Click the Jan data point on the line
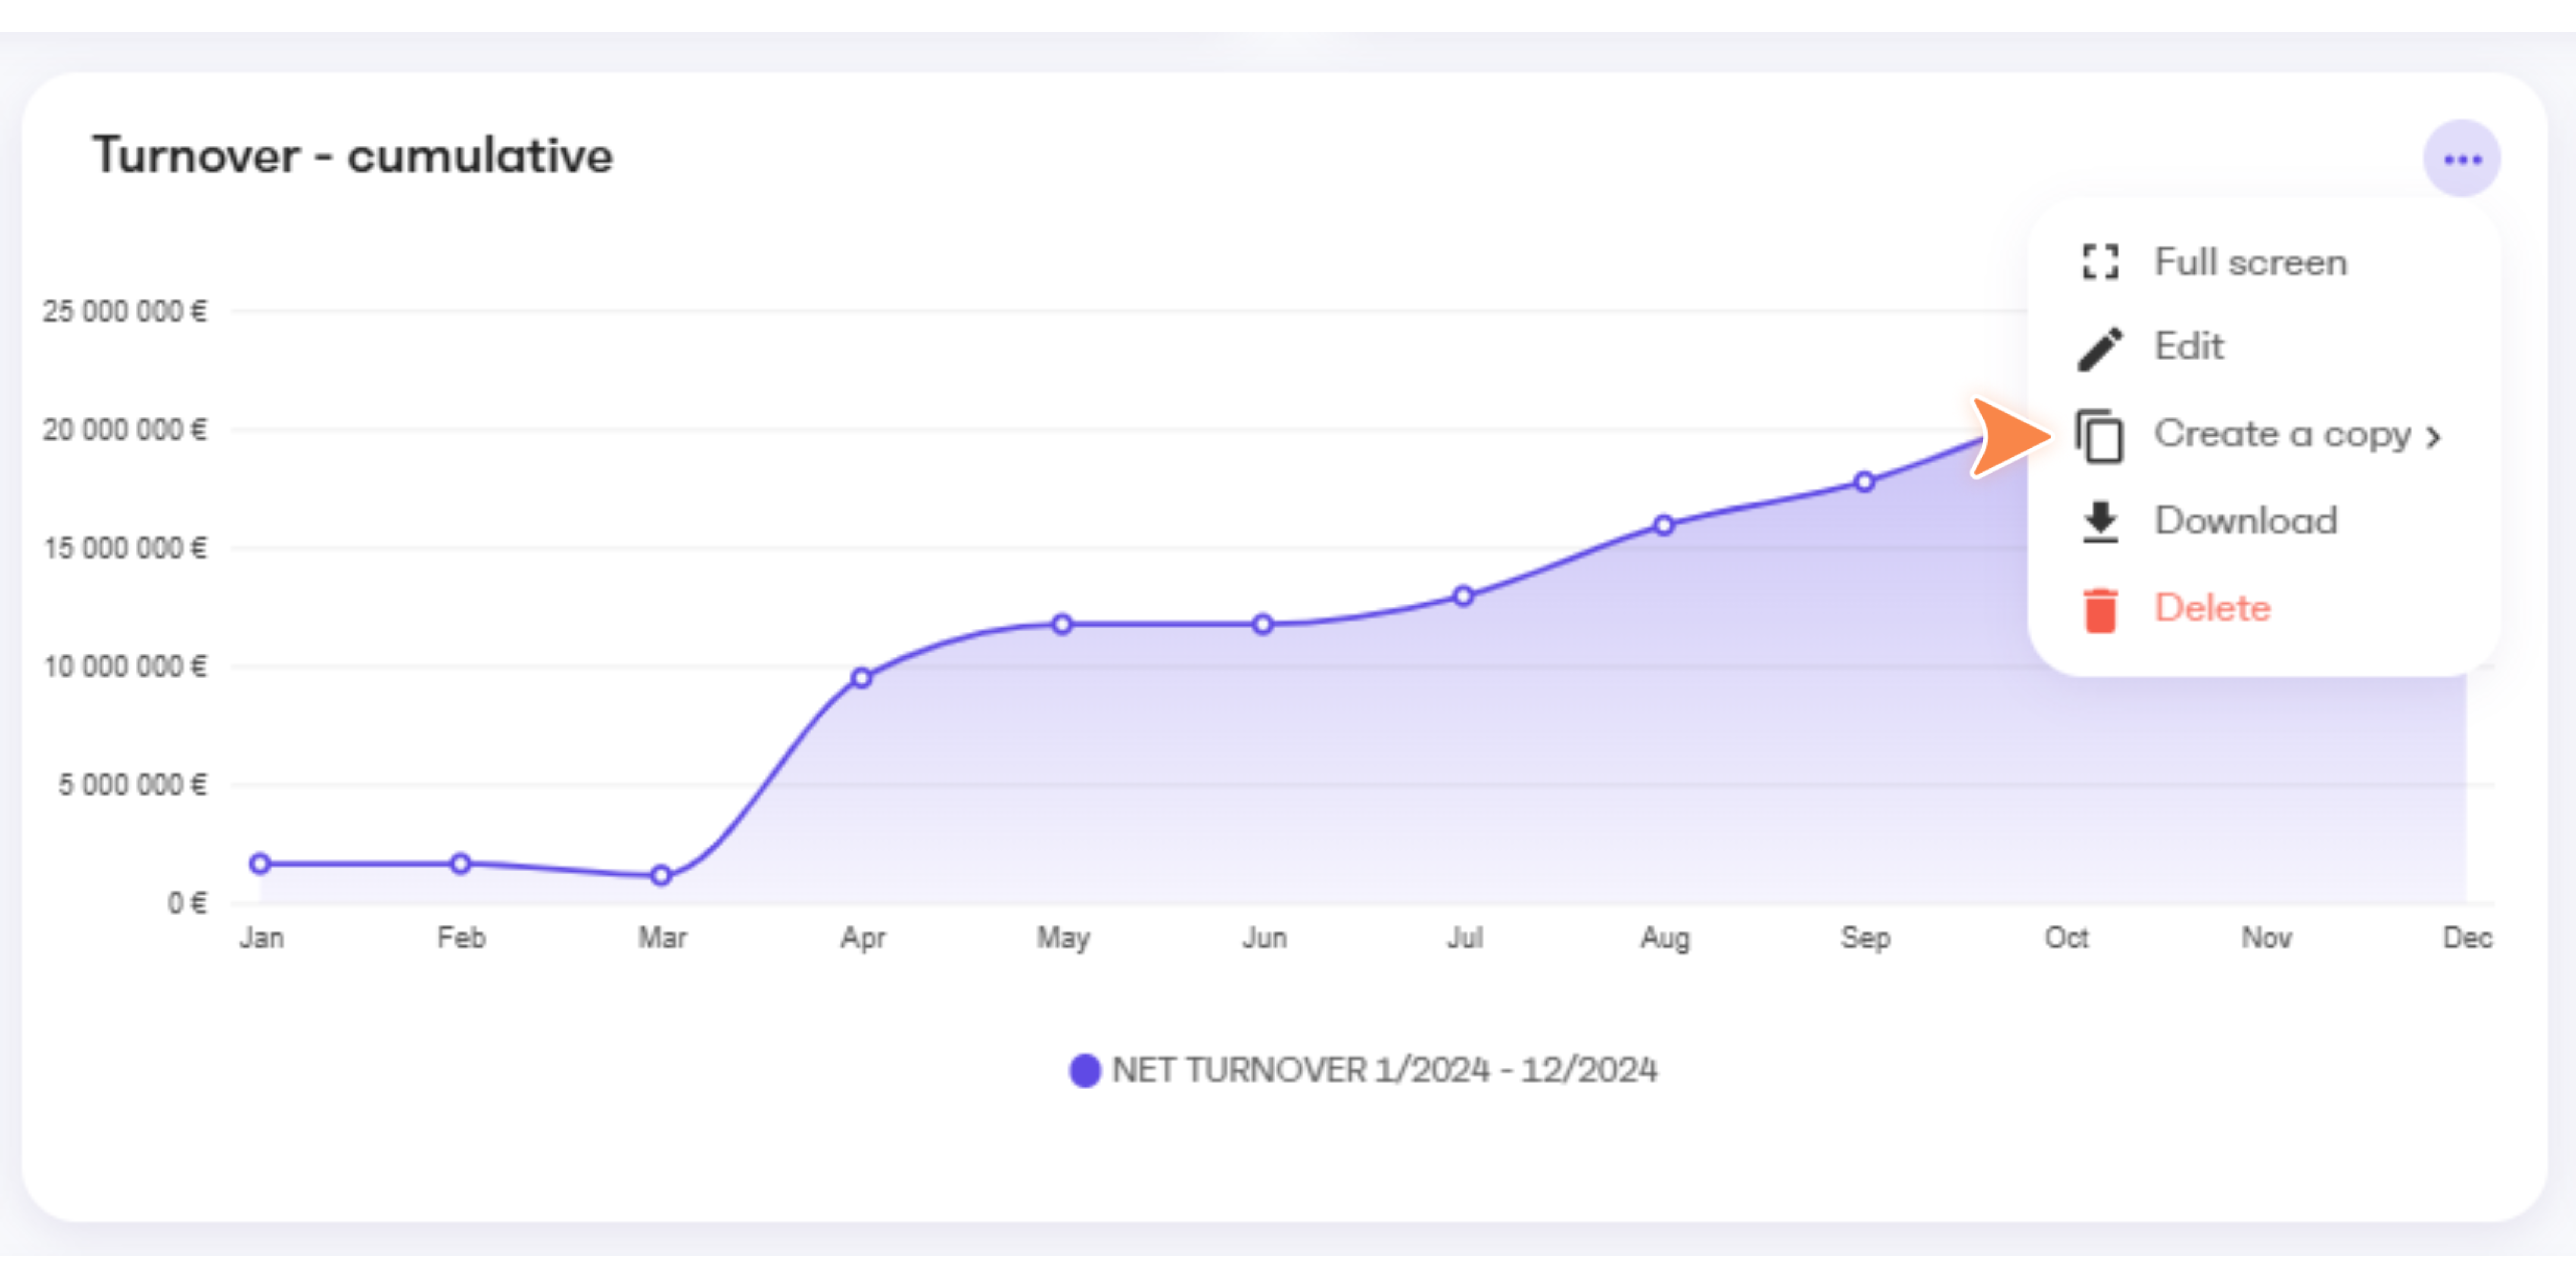The width and height of the screenshot is (2576, 1288). 260,863
